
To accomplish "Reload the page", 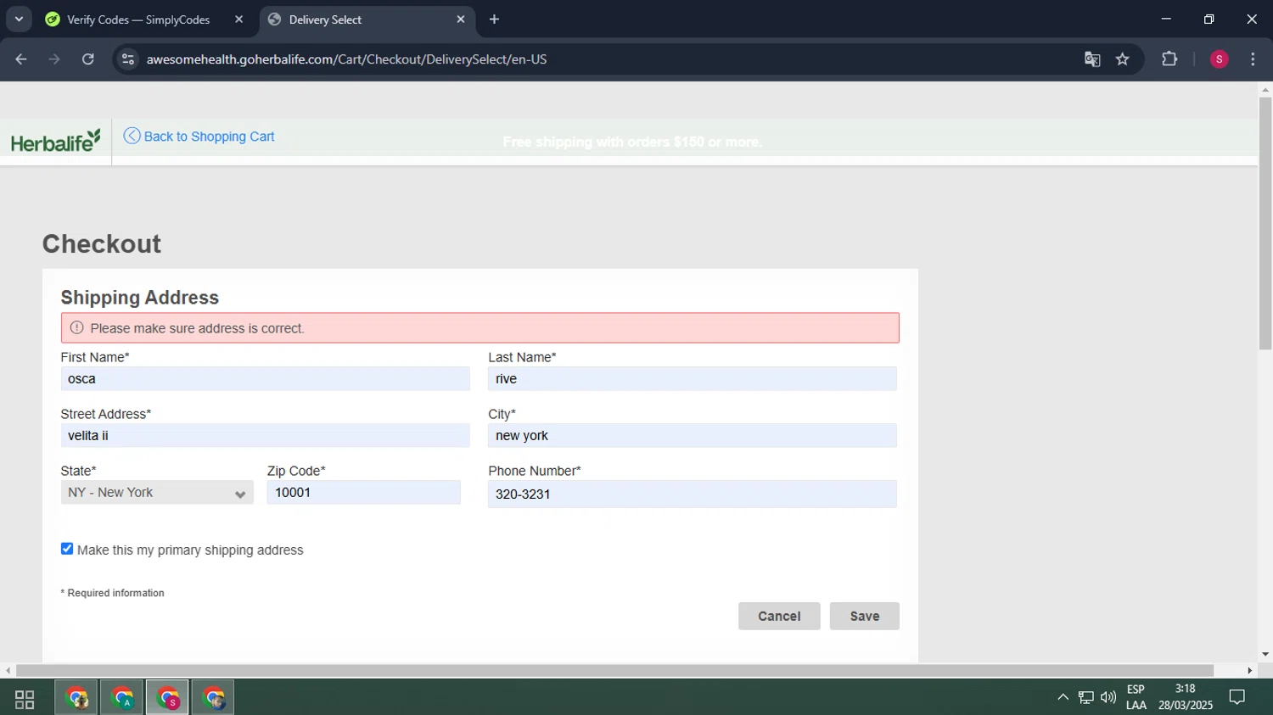I will coord(88,59).
